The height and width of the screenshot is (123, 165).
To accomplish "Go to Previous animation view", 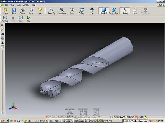I will pyautogui.click(x=5, y=19).
